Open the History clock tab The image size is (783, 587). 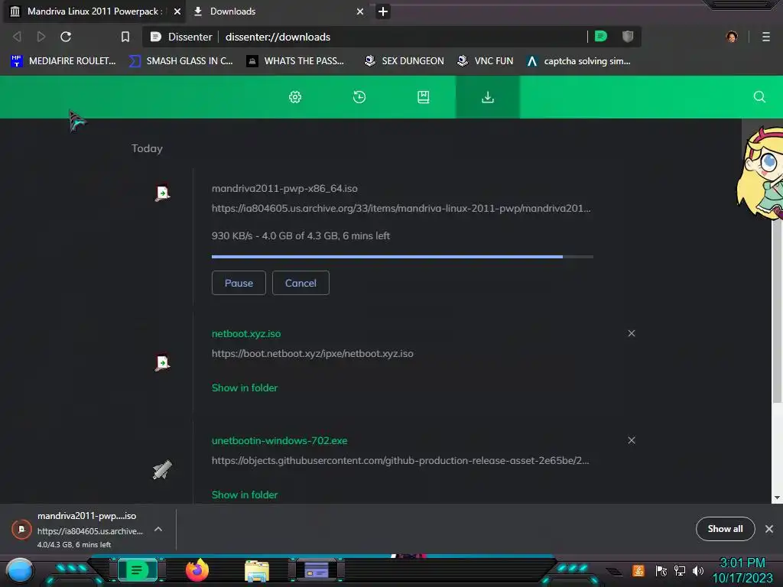[x=359, y=97]
